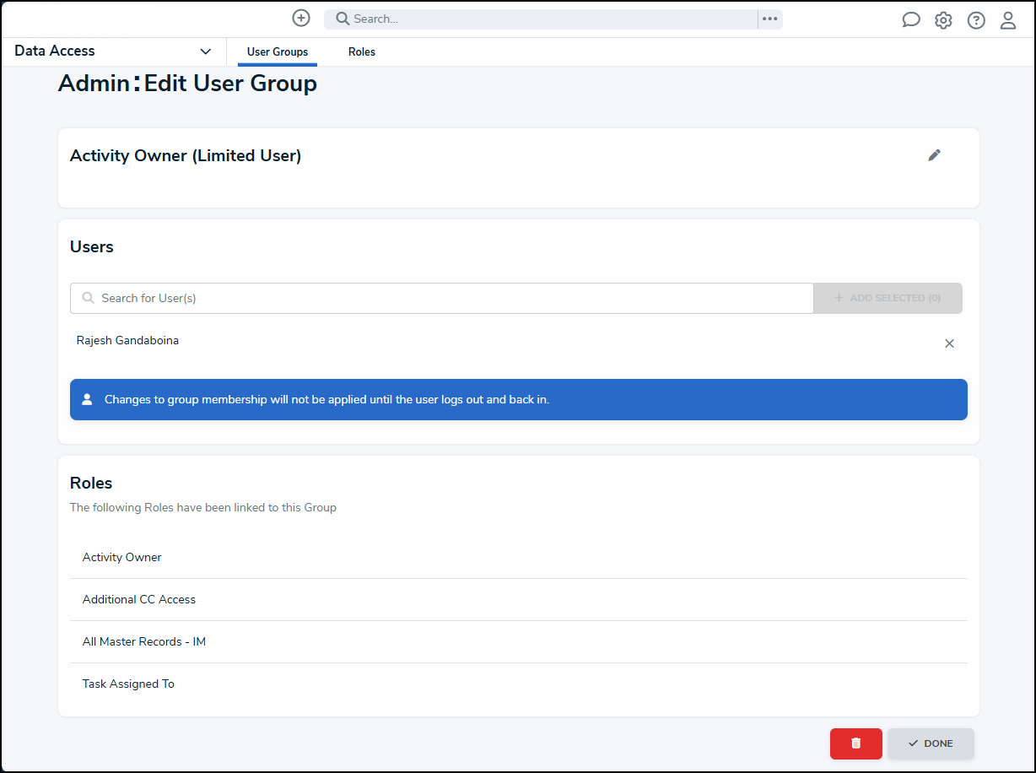
Task: Open the chat messages icon
Action: (x=911, y=19)
